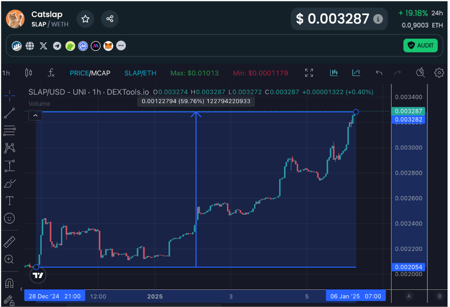The image size is (450, 307).
Task: Click the blue 0.002054 price axis label
Action: [x=408, y=267]
